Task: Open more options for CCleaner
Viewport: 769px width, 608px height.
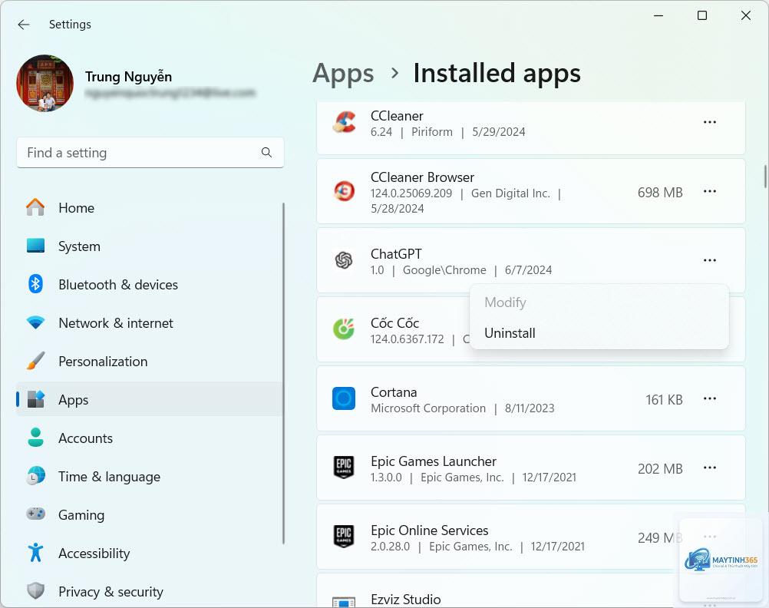Action: 710,122
